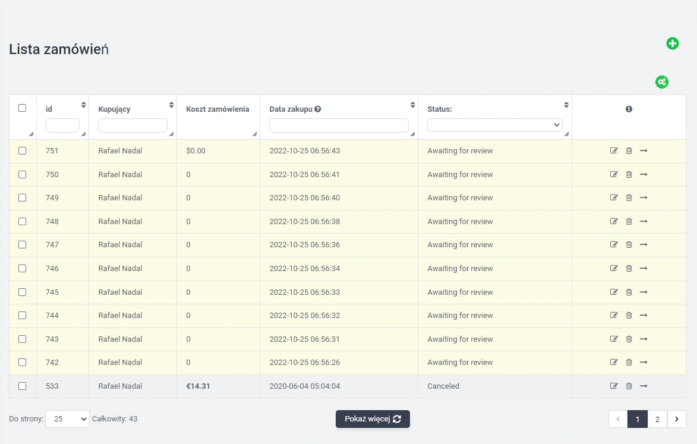Open order 747 with arrow icon
697x444 pixels.
pyautogui.click(x=644, y=245)
